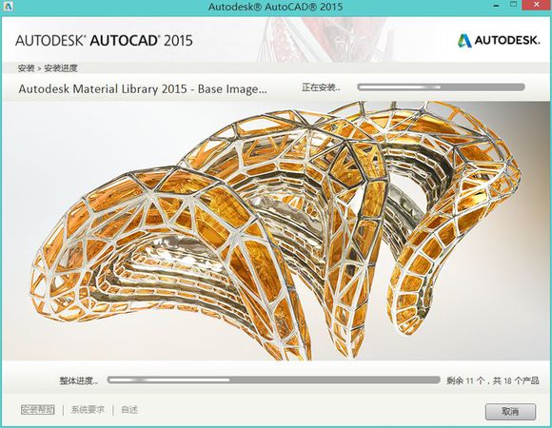Click the Autodesk logo in the header

499,41
